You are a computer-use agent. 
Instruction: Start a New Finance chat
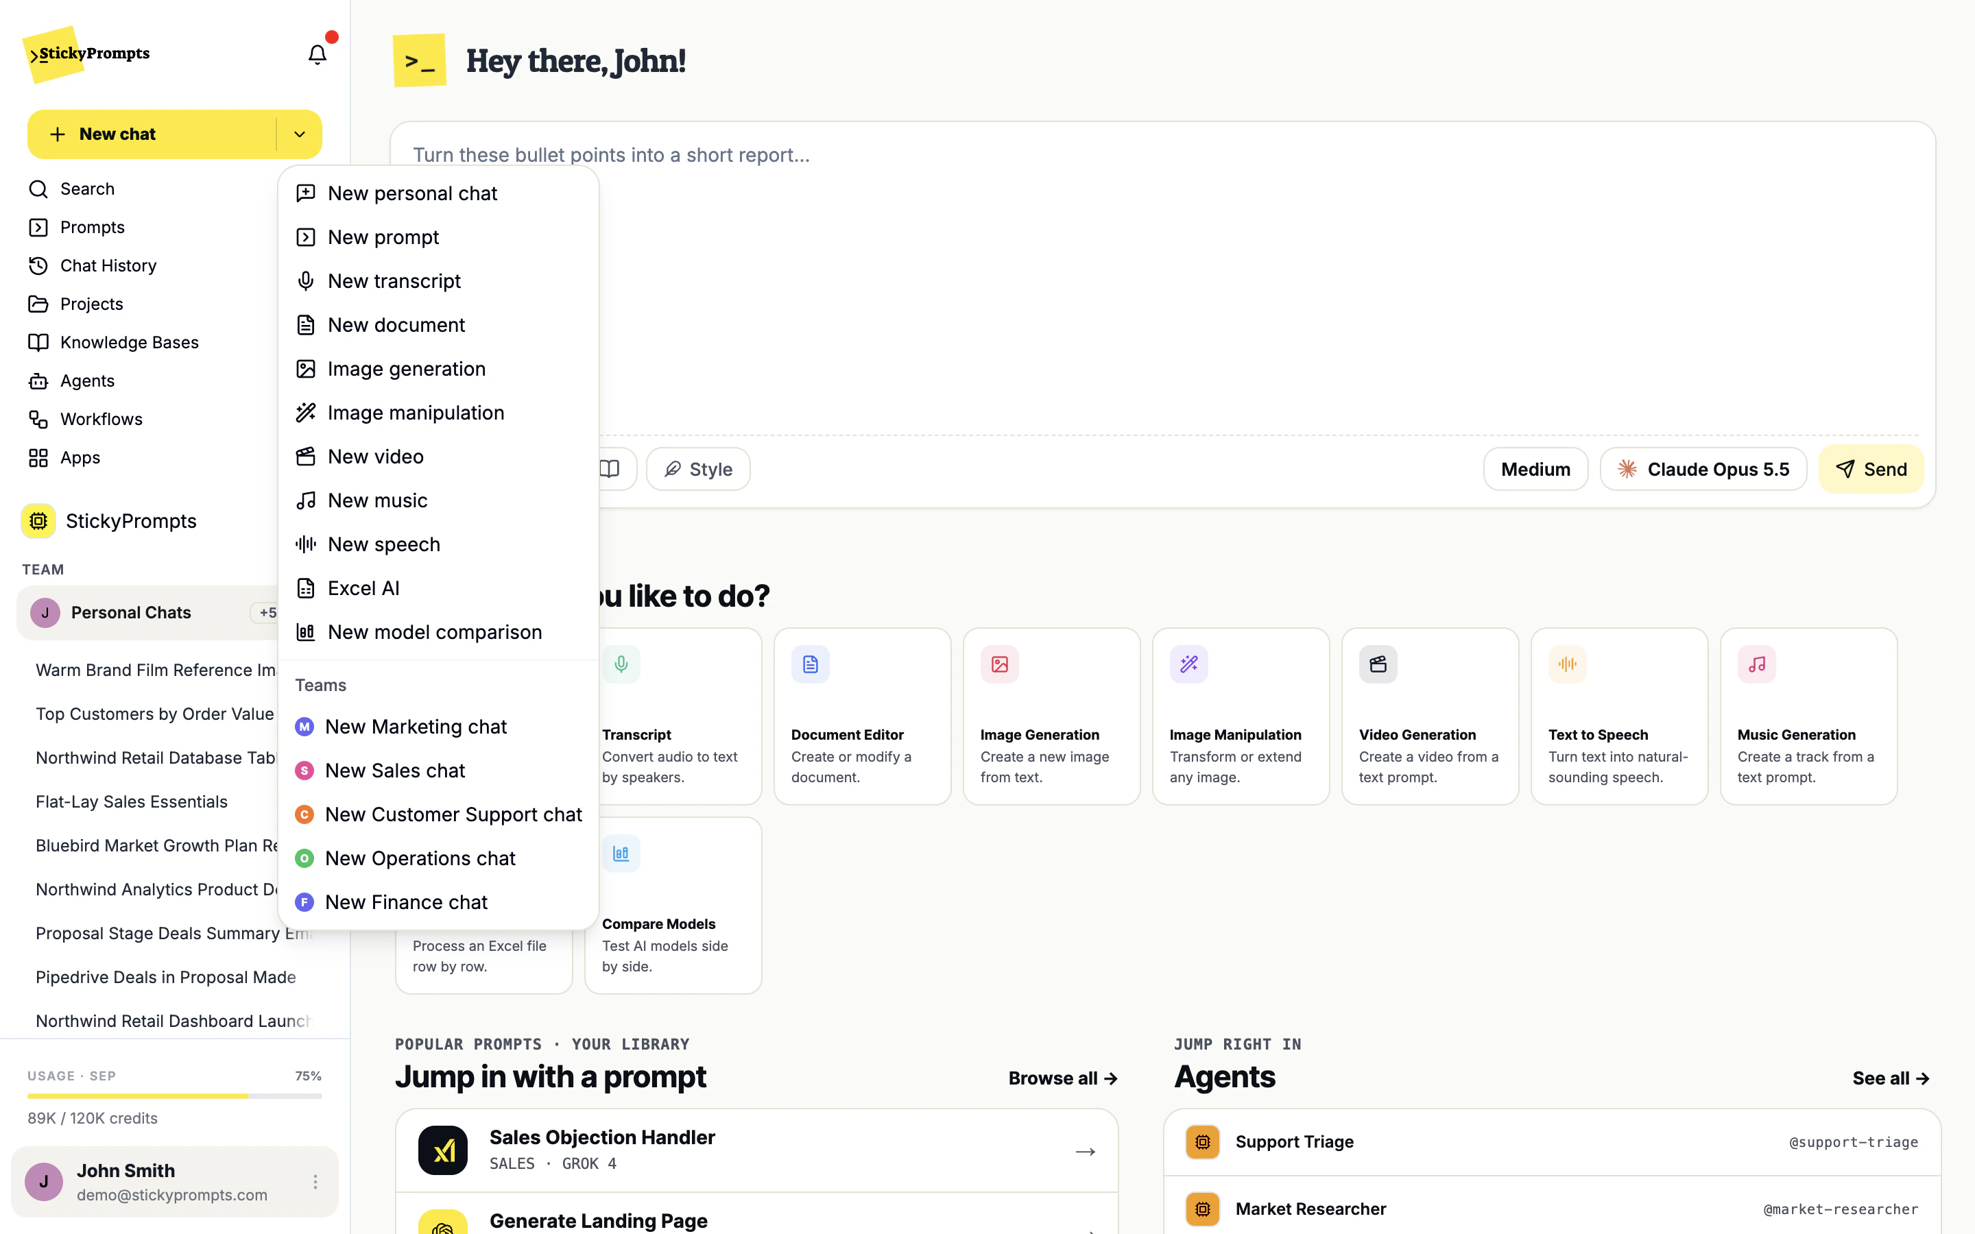pyautogui.click(x=438, y=902)
